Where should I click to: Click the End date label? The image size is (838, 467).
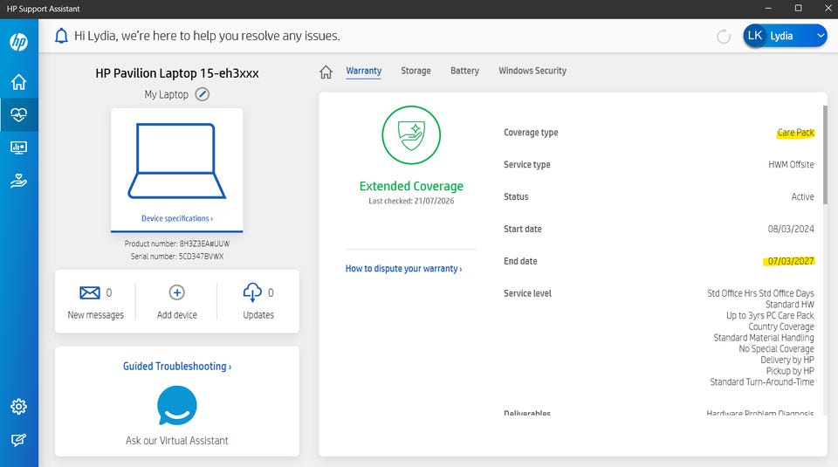[x=520, y=261]
